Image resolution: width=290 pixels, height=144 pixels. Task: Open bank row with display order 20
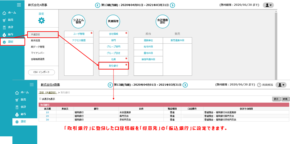47,116
